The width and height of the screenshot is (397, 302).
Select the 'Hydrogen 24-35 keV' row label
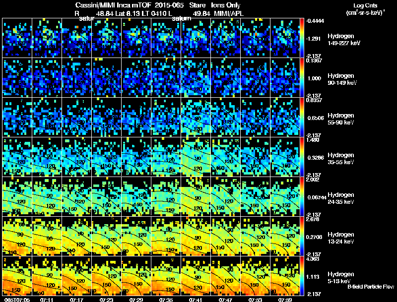coord(341,198)
